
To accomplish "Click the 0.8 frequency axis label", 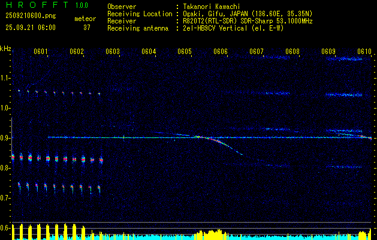I will click(x=5, y=168).
